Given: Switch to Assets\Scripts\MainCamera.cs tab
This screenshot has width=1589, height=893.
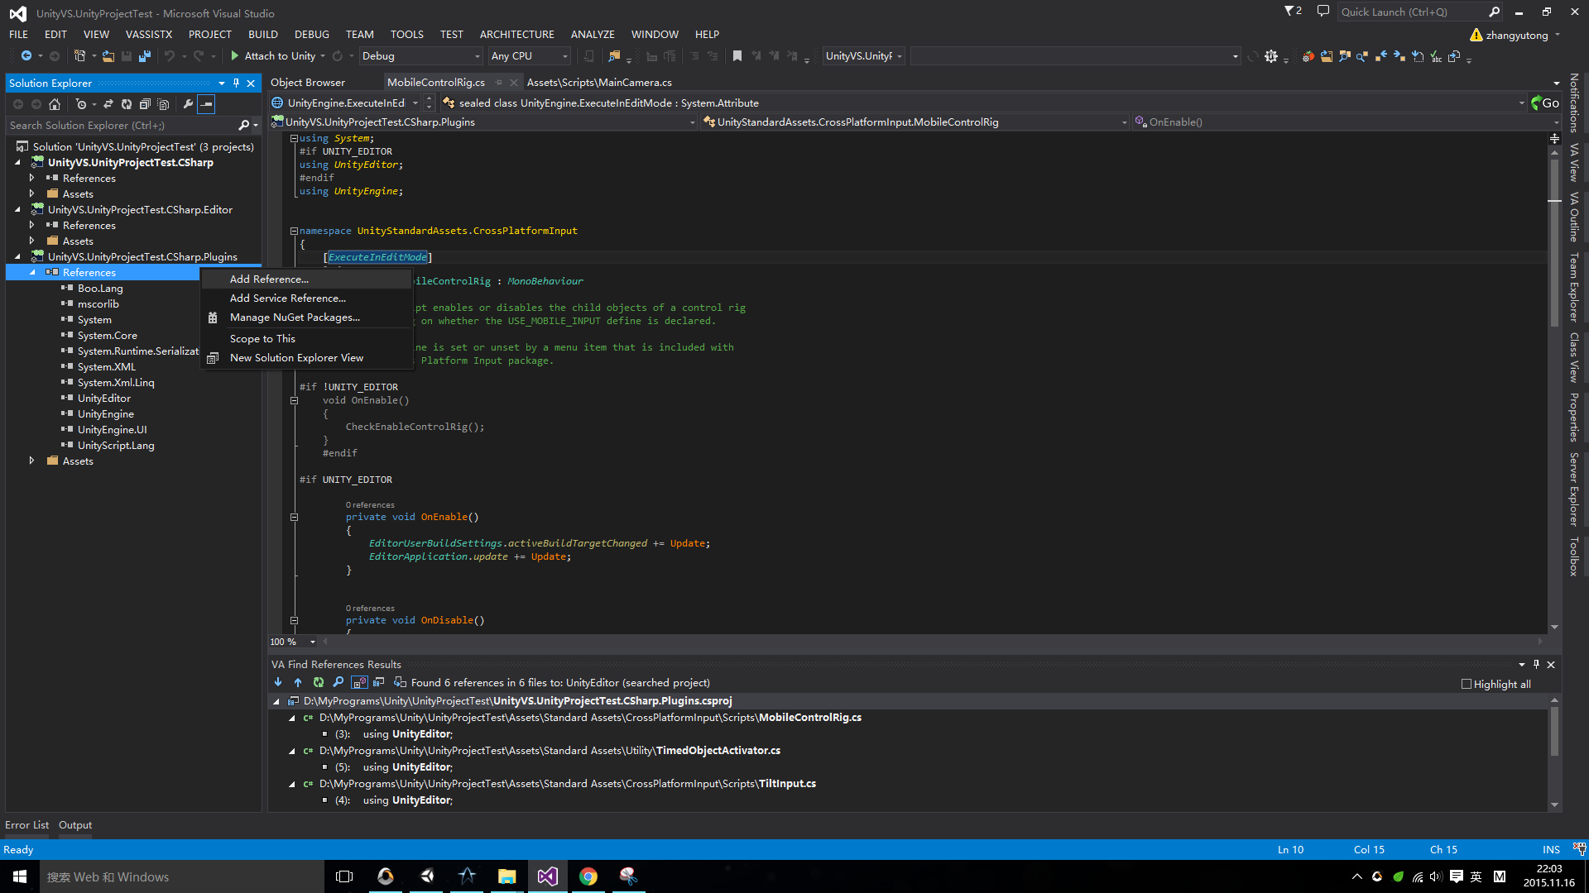Looking at the screenshot, I should [599, 83].
